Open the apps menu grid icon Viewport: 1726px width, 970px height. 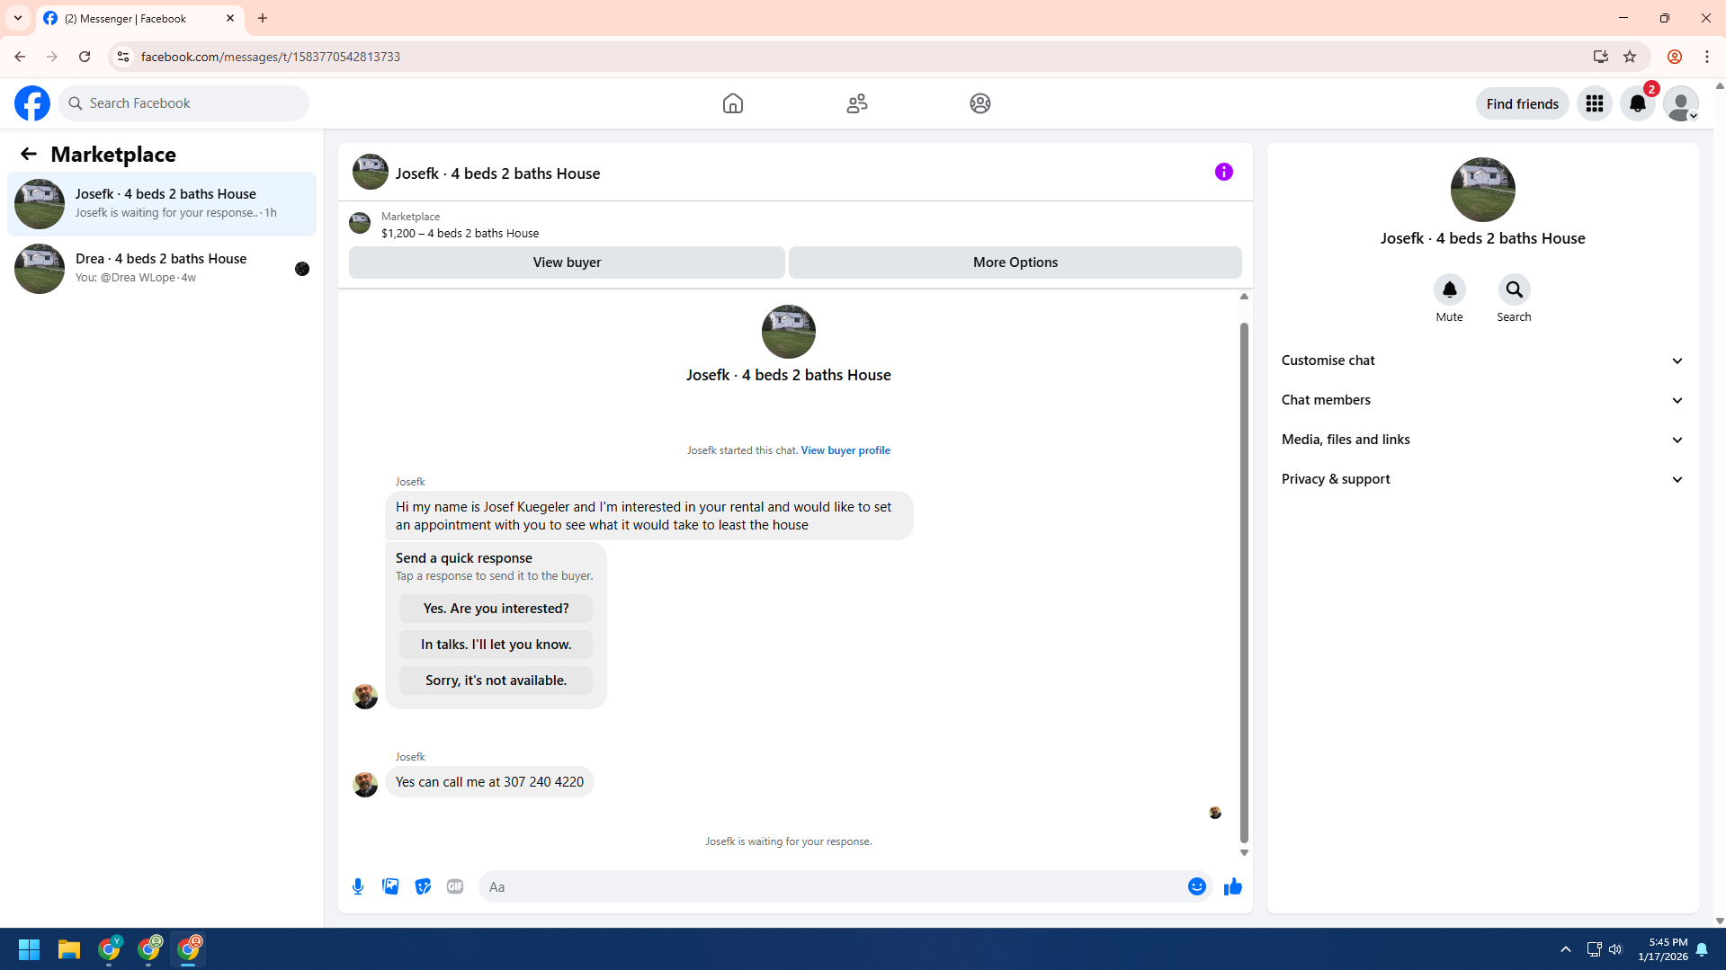point(1595,103)
